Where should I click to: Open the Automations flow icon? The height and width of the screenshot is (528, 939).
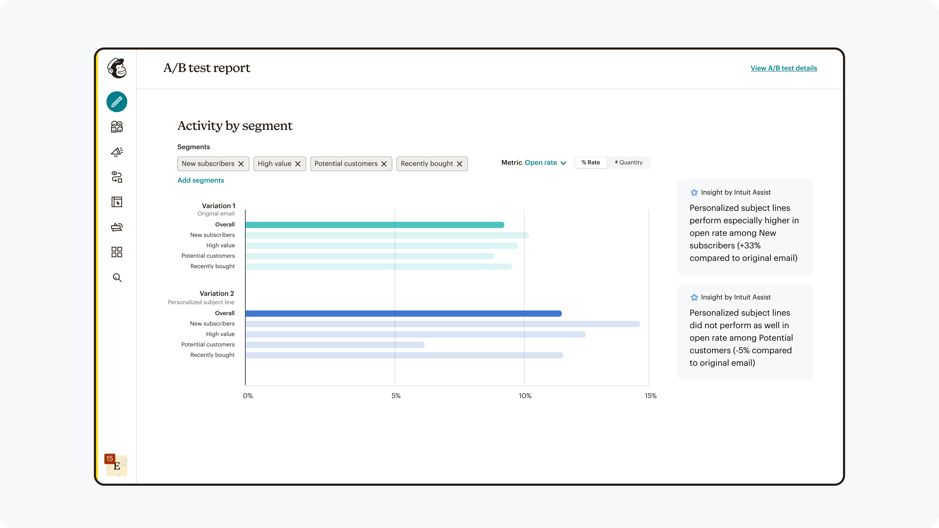pyautogui.click(x=117, y=177)
